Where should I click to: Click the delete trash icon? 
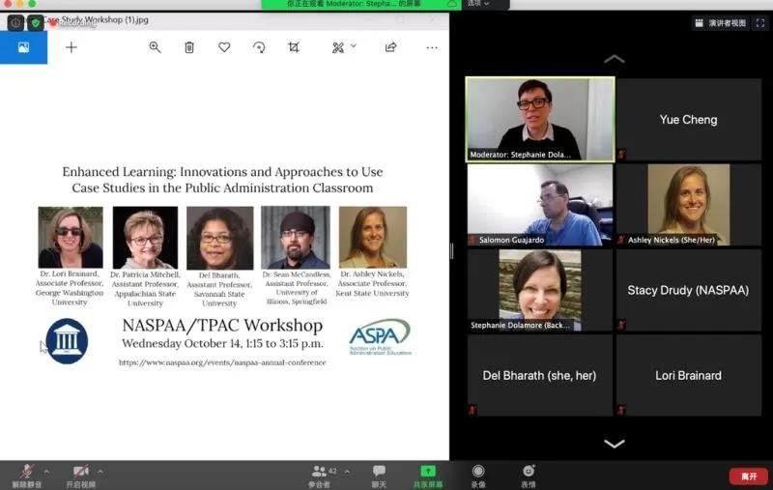(189, 47)
